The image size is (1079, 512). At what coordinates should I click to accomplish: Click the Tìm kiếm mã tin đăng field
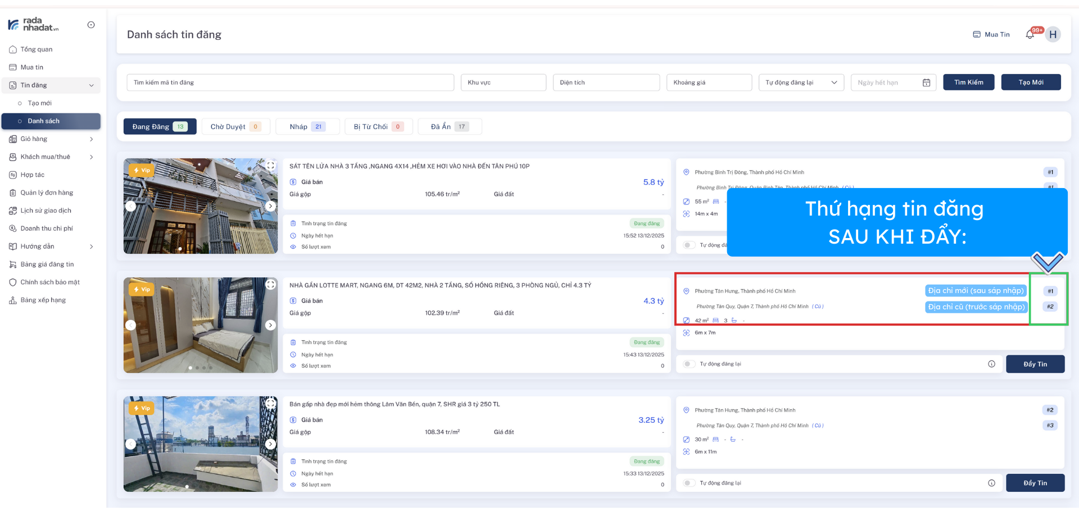click(x=290, y=83)
